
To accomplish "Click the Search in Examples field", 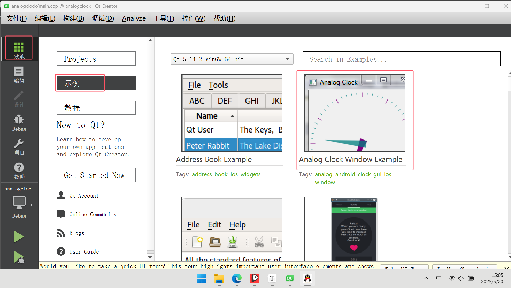I will (x=401, y=59).
